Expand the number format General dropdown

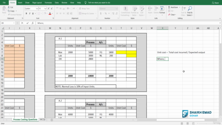click(117, 8)
